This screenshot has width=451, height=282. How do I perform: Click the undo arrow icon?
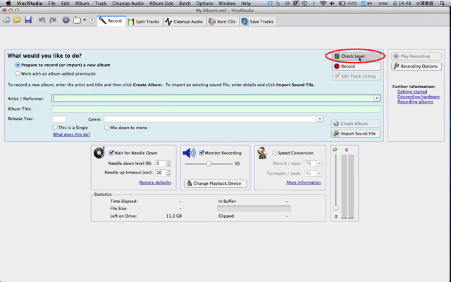(41, 20)
